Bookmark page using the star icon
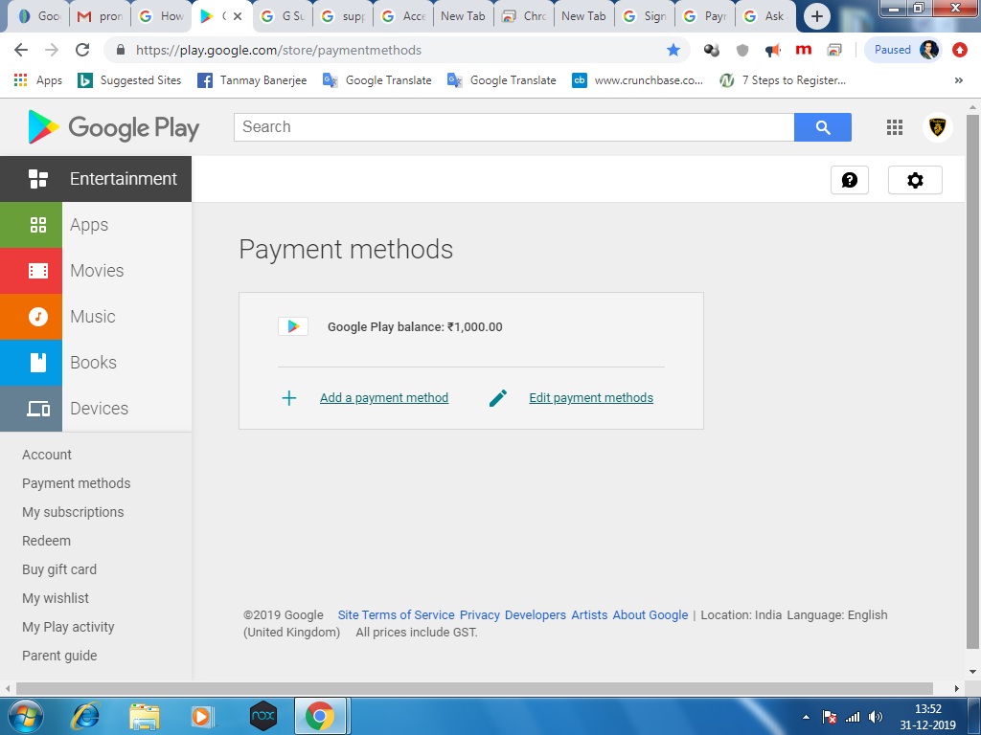981x735 pixels. click(673, 50)
